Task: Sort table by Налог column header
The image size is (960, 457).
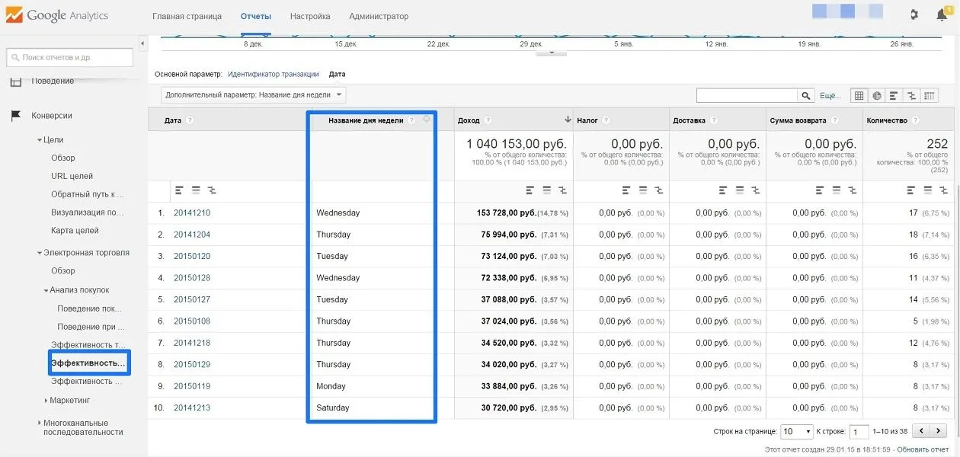Action: [x=587, y=120]
